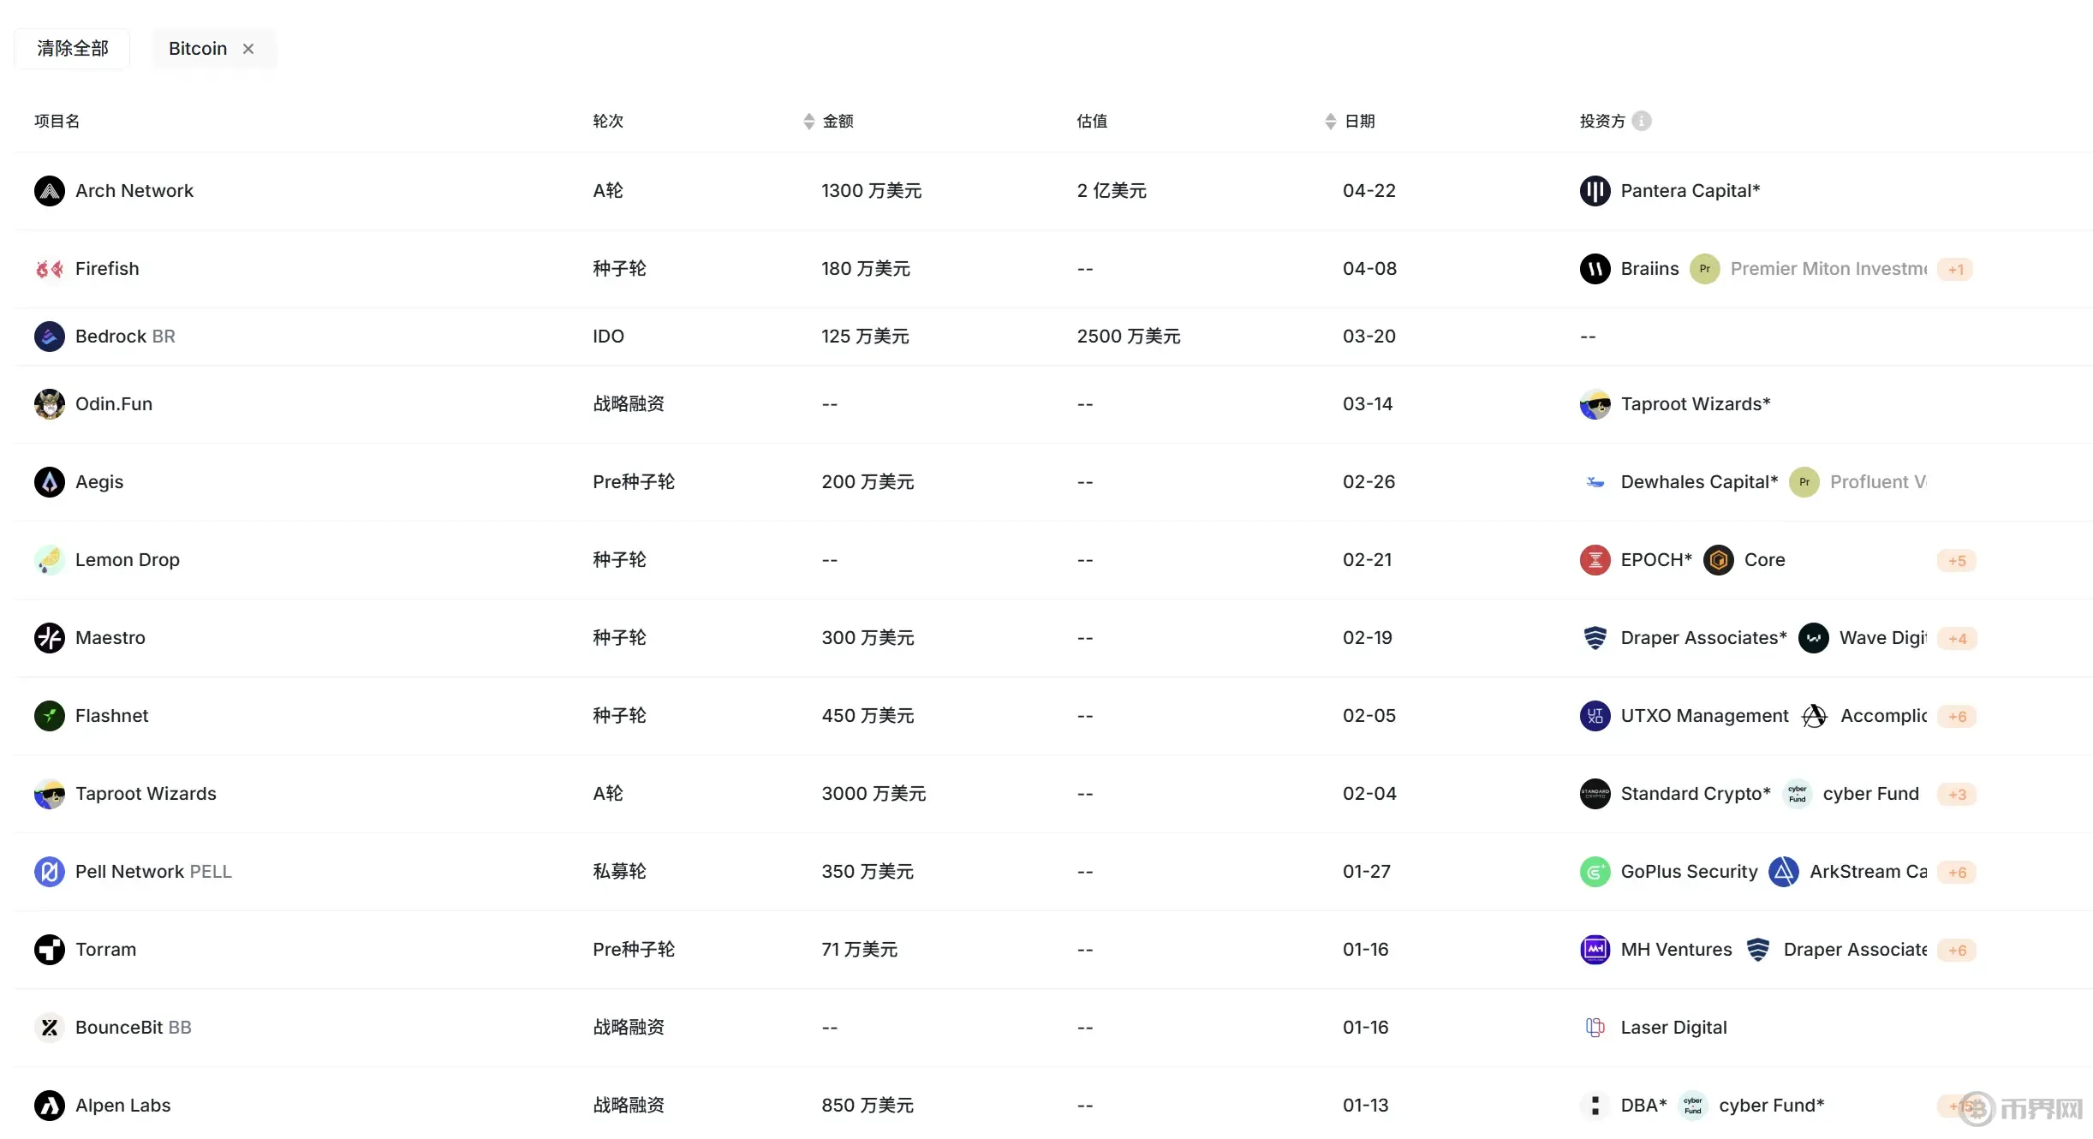
Task: Click the Taproot Wizards project logo
Action: tap(50, 794)
